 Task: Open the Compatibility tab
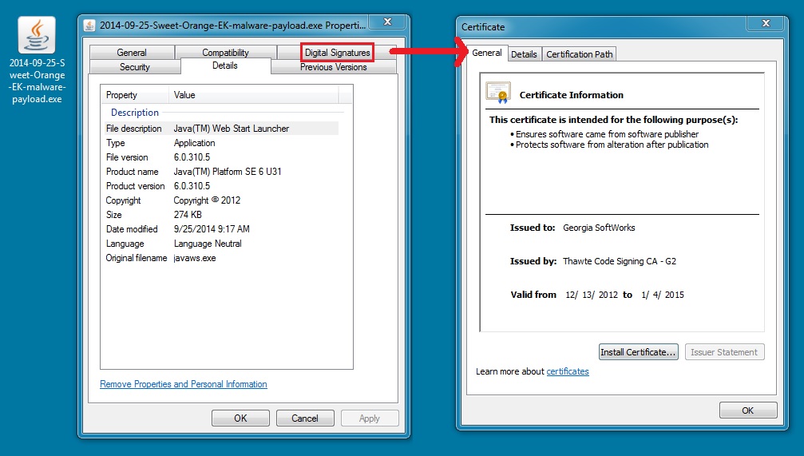225,53
